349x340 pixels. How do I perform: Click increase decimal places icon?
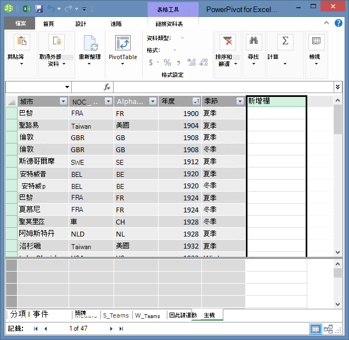[191, 62]
